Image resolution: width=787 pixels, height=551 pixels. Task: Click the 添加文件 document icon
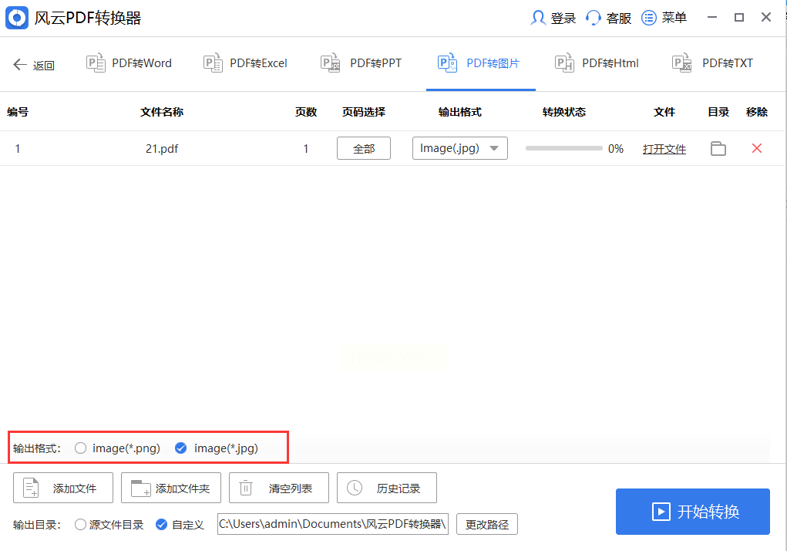[31, 488]
